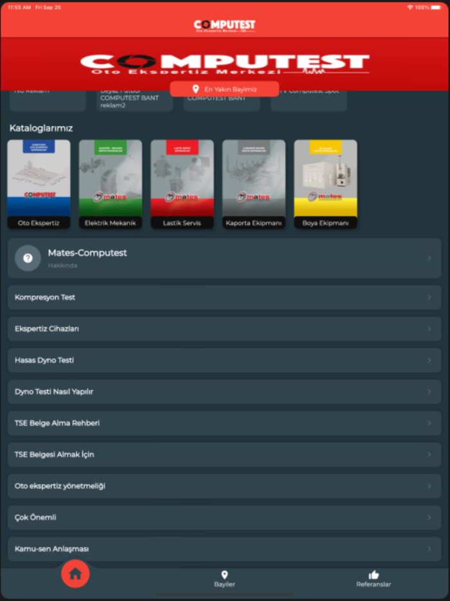Open the Referanslar thumbs-up tab
The height and width of the screenshot is (601, 450).
[x=373, y=578]
